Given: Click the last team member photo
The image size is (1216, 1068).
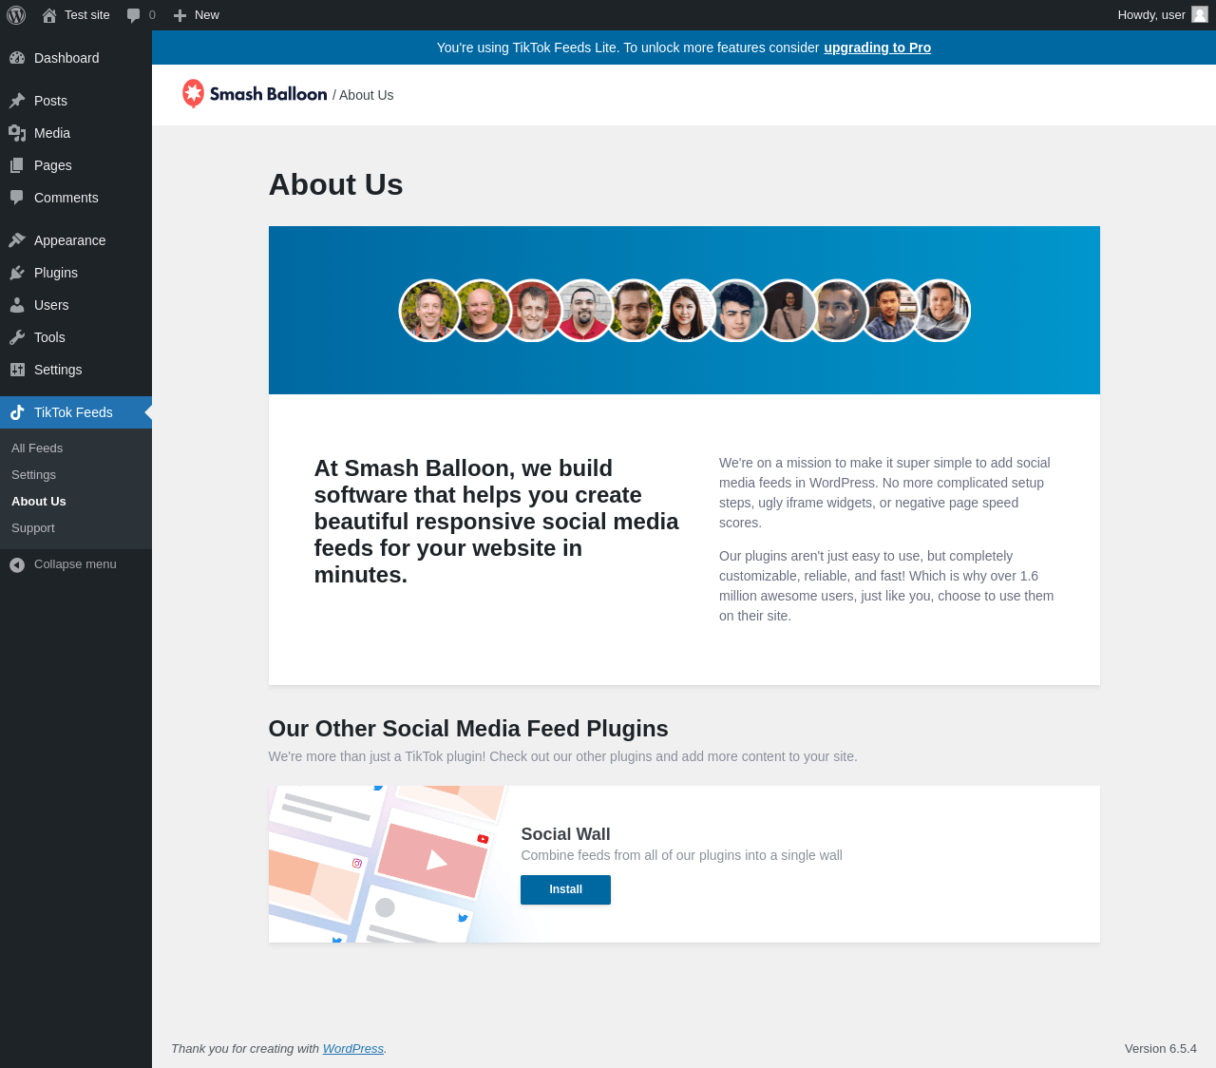Looking at the screenshot, I should [x=940, y=310].
